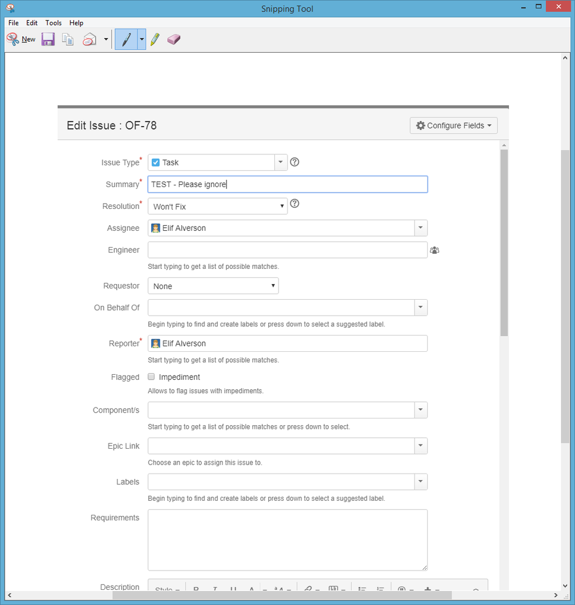Open the Edit menu

[31, 23]
